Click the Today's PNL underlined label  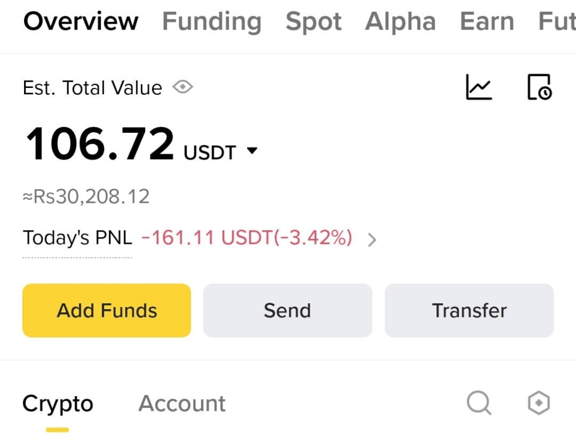(x=77, y=238)
